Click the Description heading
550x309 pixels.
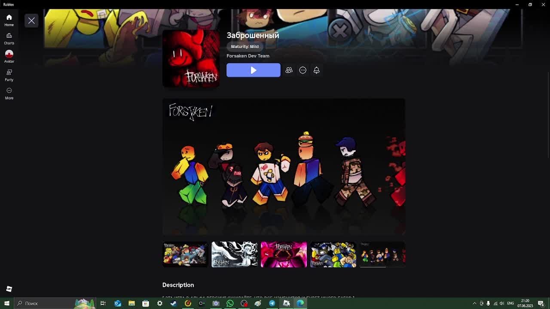(x=178, y=285)
